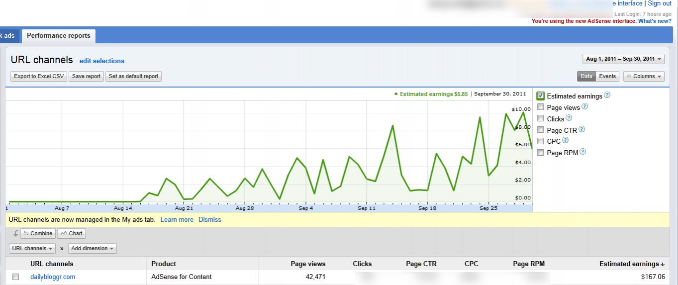This screenshot has height=285, width=678.
Task: Click the Sep 11 marker on chart timeline
Action: pos(367,208)
